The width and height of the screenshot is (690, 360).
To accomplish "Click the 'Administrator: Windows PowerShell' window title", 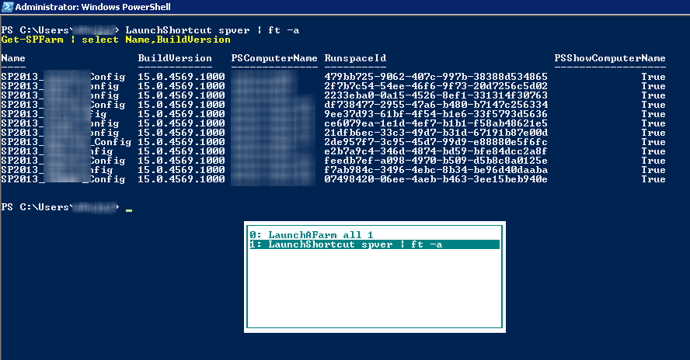I will (x=92, y=6).
